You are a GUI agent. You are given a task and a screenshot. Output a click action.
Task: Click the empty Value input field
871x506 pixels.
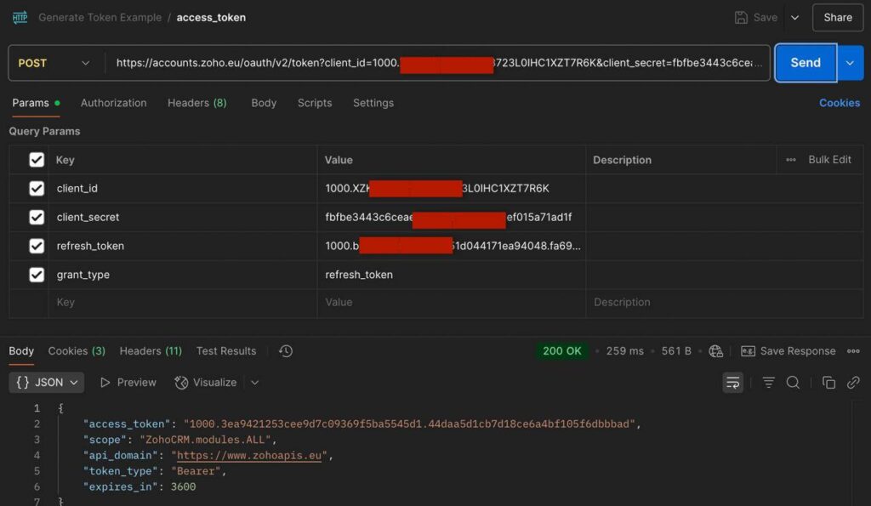click(x=451, y=303)
